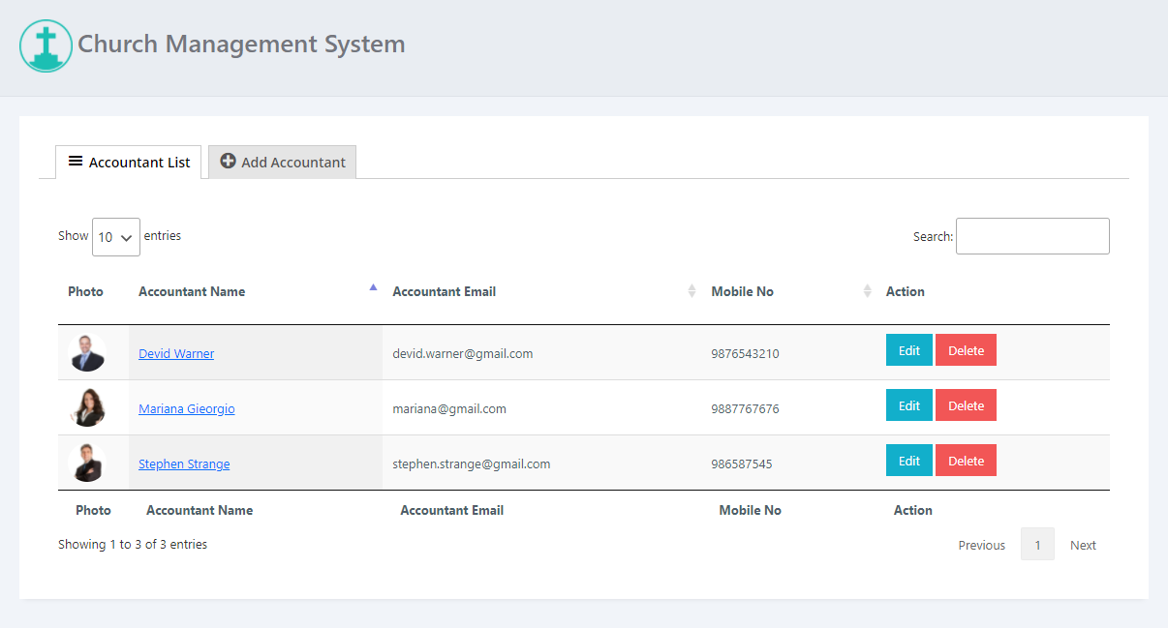Screen dimensions: 1168x628
Task: Click sort arrows in Mobile No column
Action: pos(867,291)
